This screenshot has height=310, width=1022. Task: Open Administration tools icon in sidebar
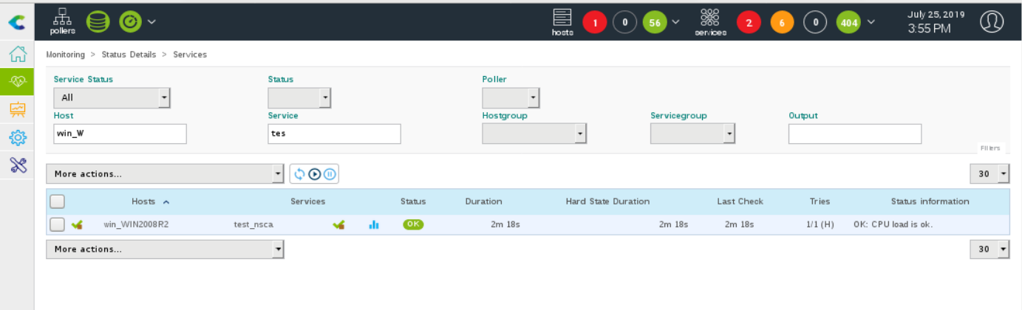click(x=17, y=165)
